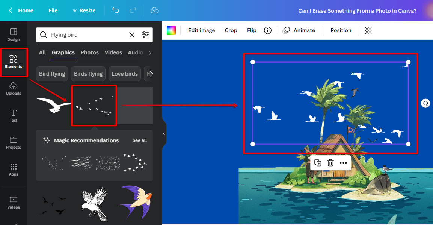This screenshot has height=225, width=433.
Task: Open the Elements panel
Action: [14, 63]
